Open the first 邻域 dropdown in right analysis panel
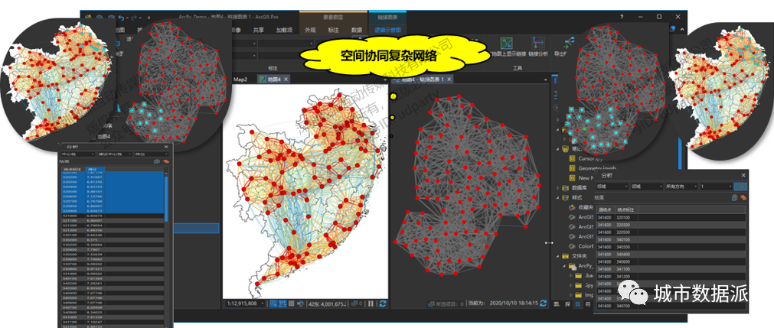The height and width of the screenshot is (328, 774). 611,187
